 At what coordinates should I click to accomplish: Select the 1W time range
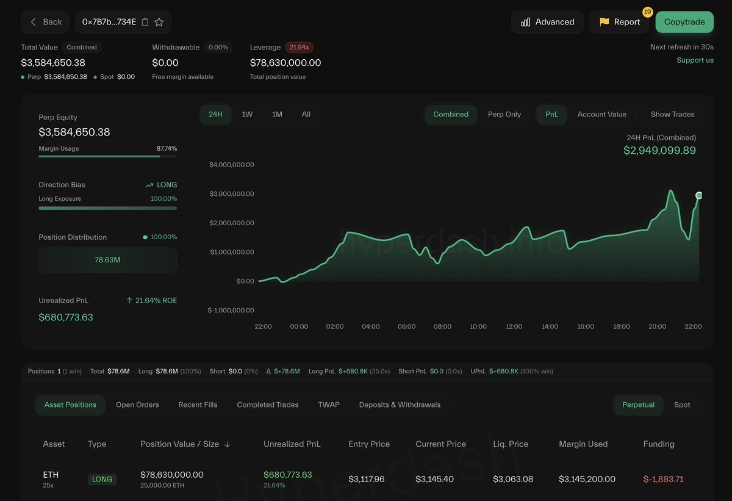(x=247, y=114)
